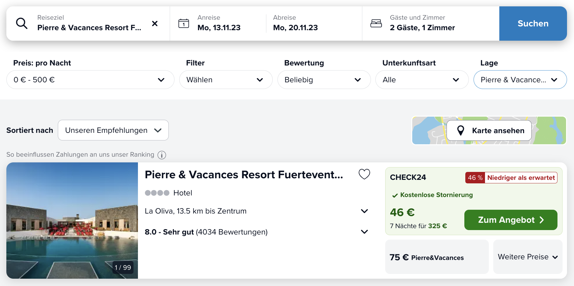Click the 7 Nächte für 325 € text
574x286 pixels.
418,226
